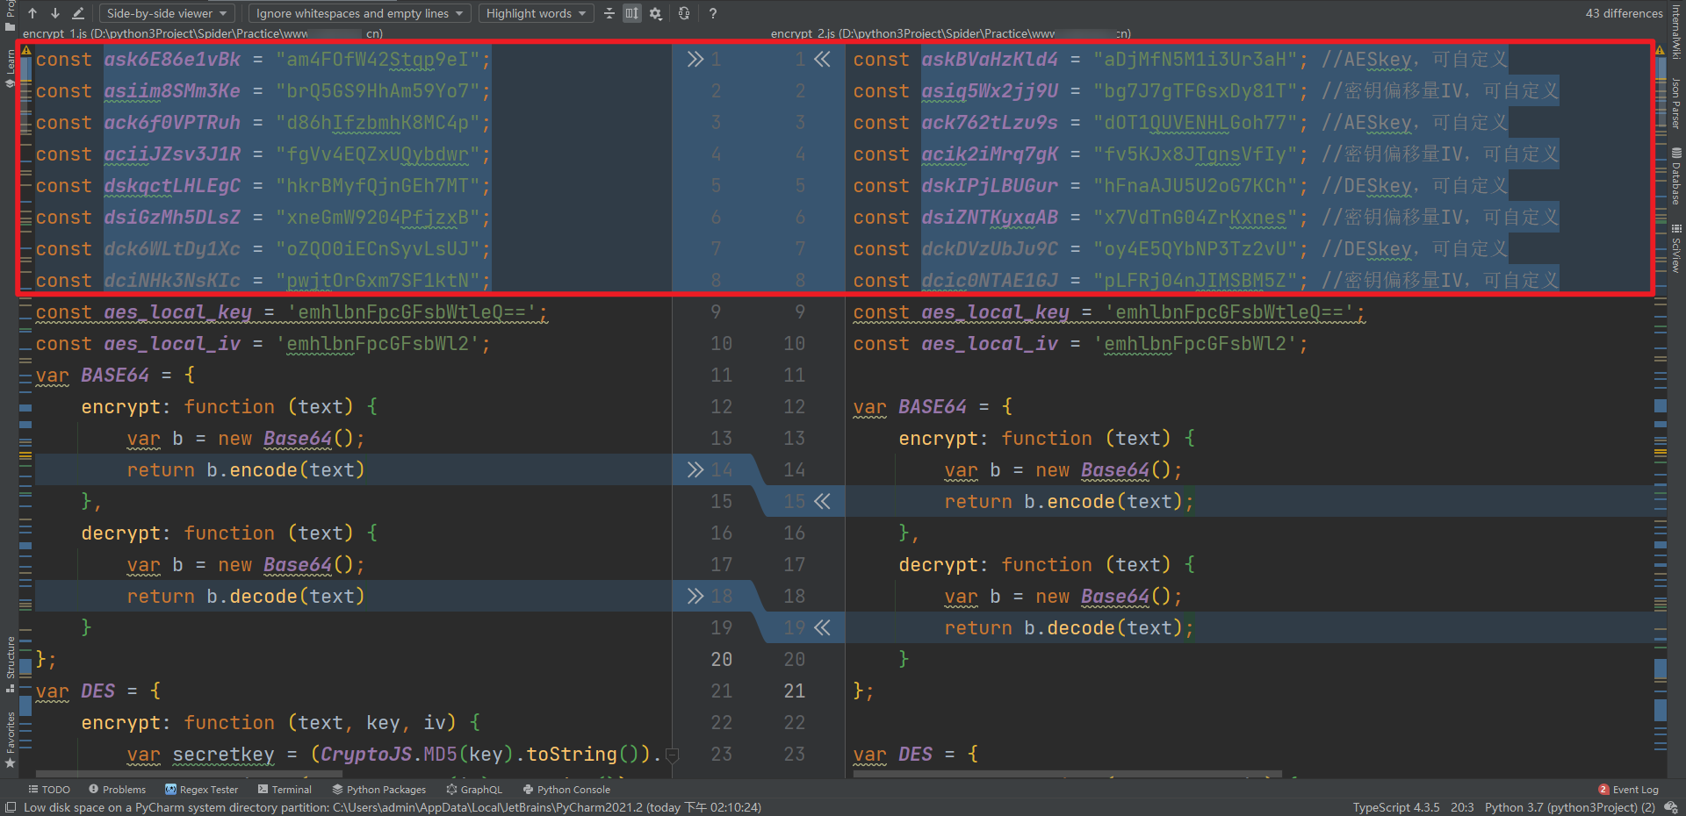Click the swap/refresh sides icon

pyautogui.click(x=684, y=13)
